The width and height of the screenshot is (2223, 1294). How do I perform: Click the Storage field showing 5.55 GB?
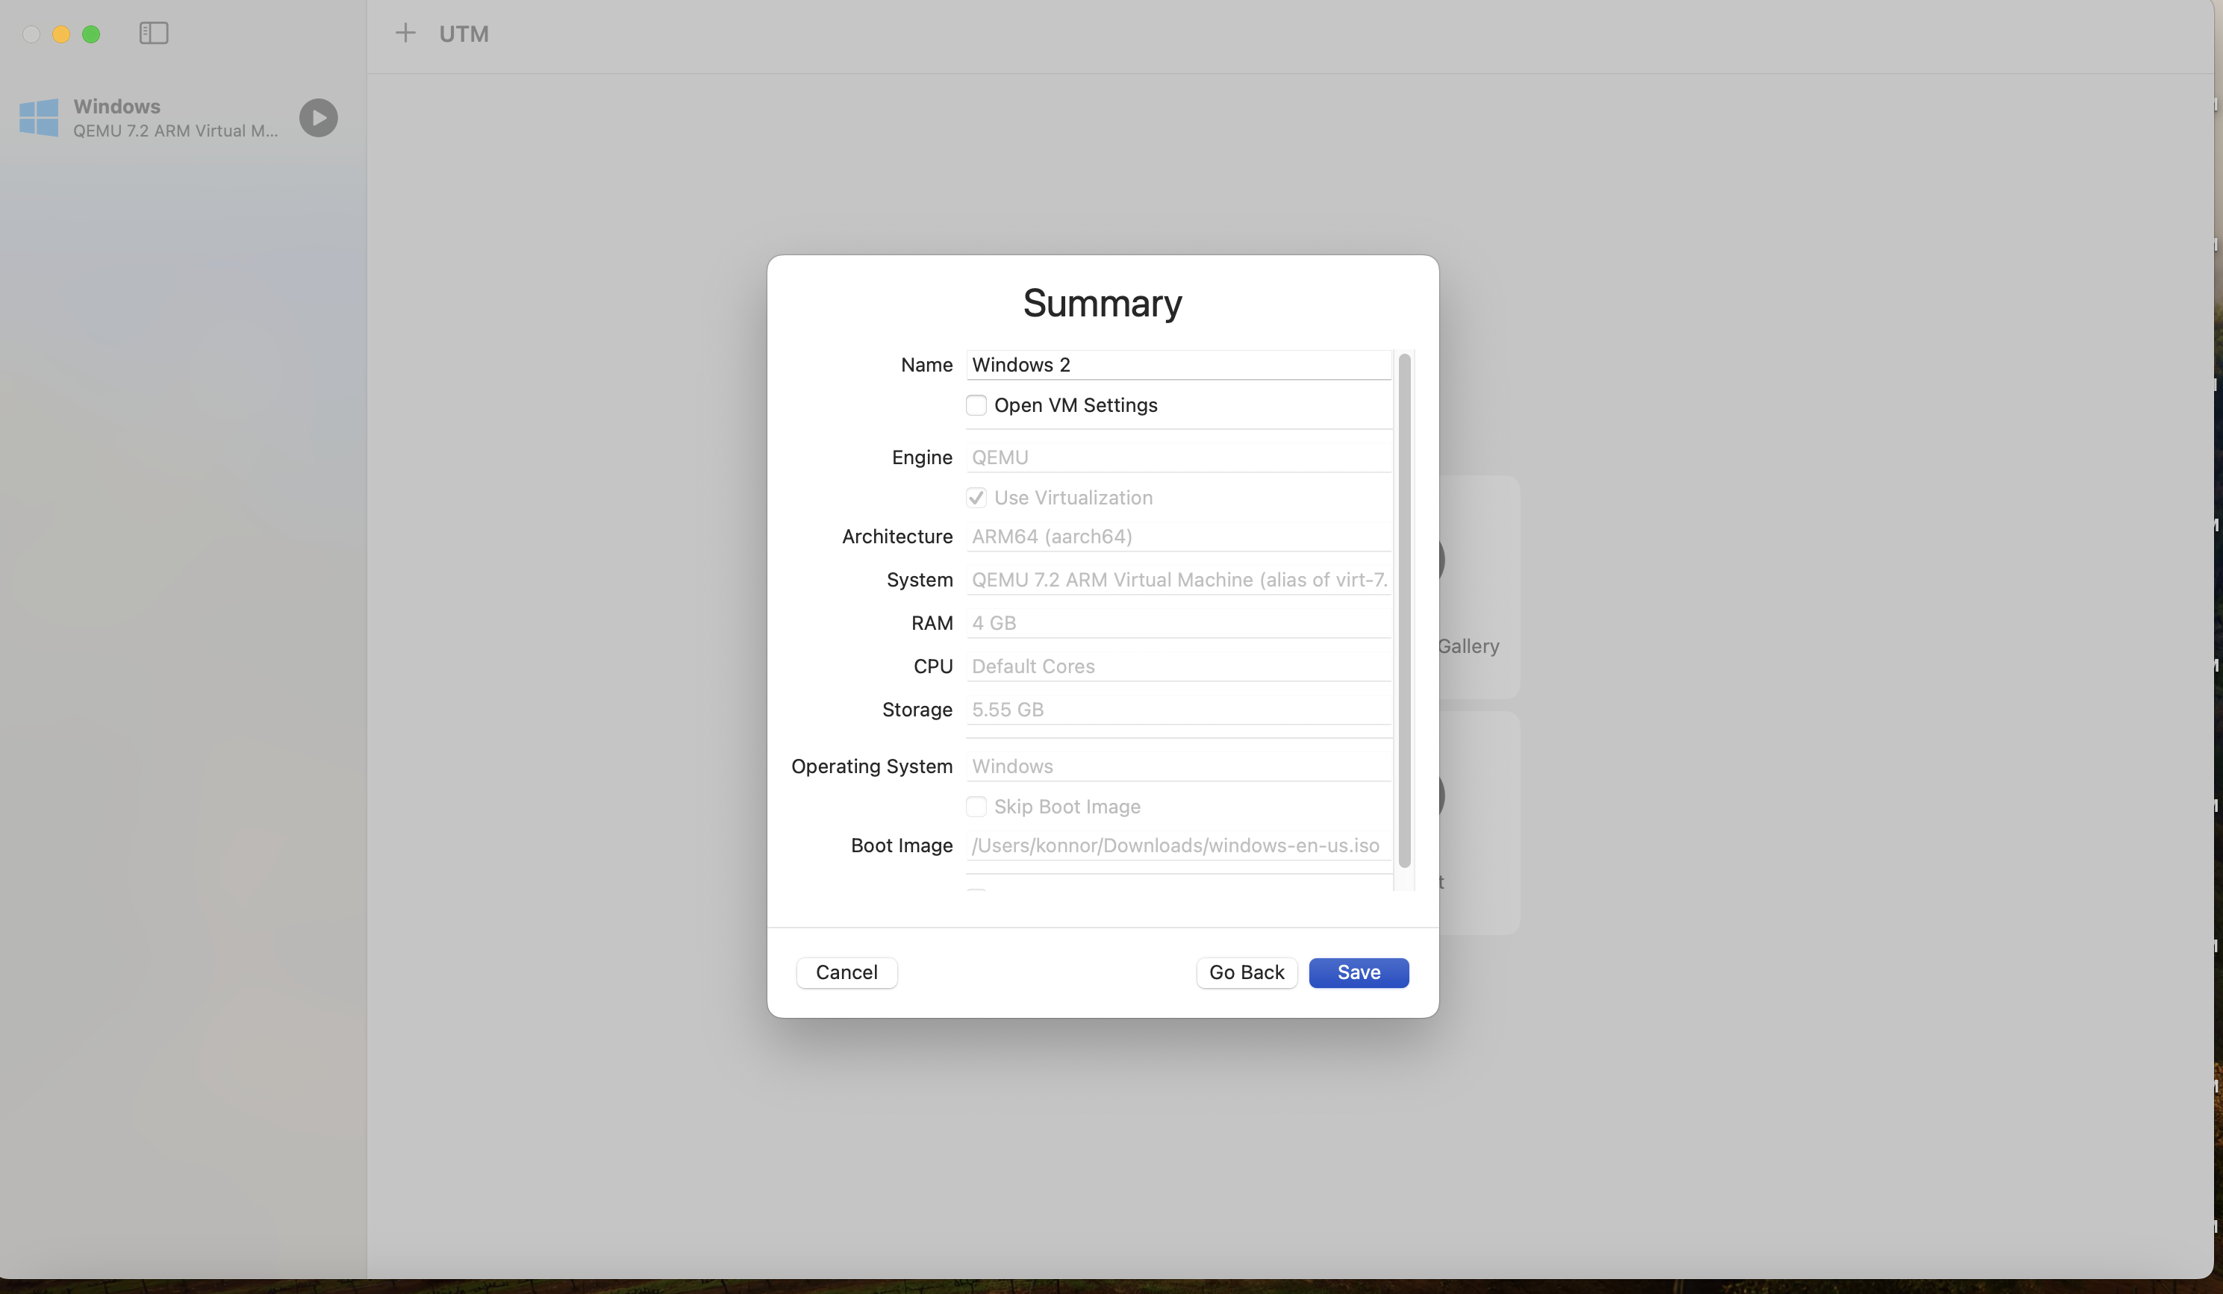point(1179,709)
